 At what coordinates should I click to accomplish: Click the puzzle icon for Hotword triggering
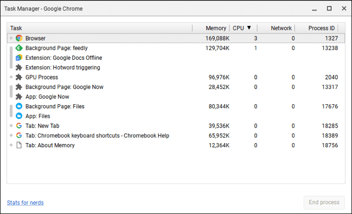(x=19, y=67)
